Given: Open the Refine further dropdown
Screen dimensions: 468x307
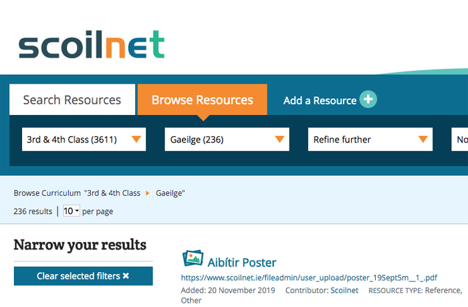Looking at the screenshot, I should click(370, 140).
